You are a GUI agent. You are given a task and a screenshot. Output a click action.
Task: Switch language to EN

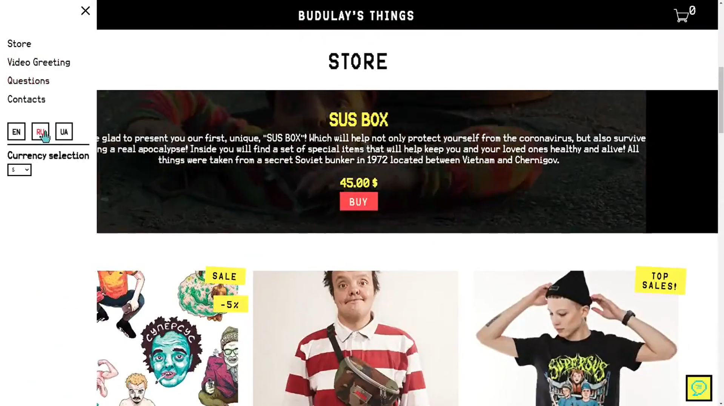[16, 131]
